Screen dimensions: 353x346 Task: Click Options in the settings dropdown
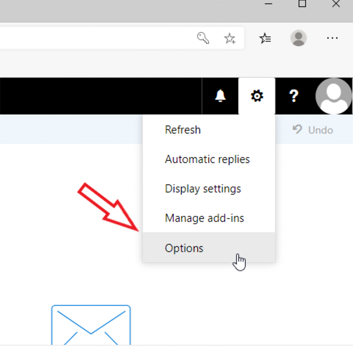(x=184, y=248)
